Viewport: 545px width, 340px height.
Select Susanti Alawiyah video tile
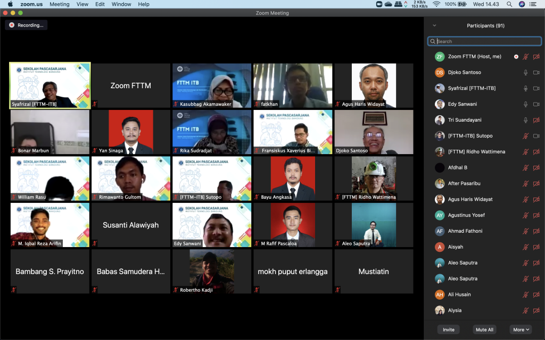click(131, 225)
